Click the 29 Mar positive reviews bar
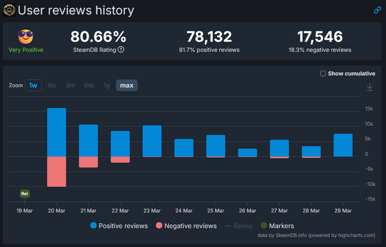The height and width of the screenshot is (247, 386). pyautogui.click(x=343, y=145)
